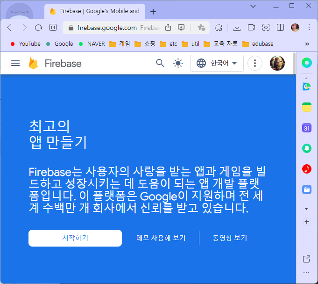Click the install app icon in address bar
Screen dimensions: 318x284
pyautogui.click(x=181, y=28)
